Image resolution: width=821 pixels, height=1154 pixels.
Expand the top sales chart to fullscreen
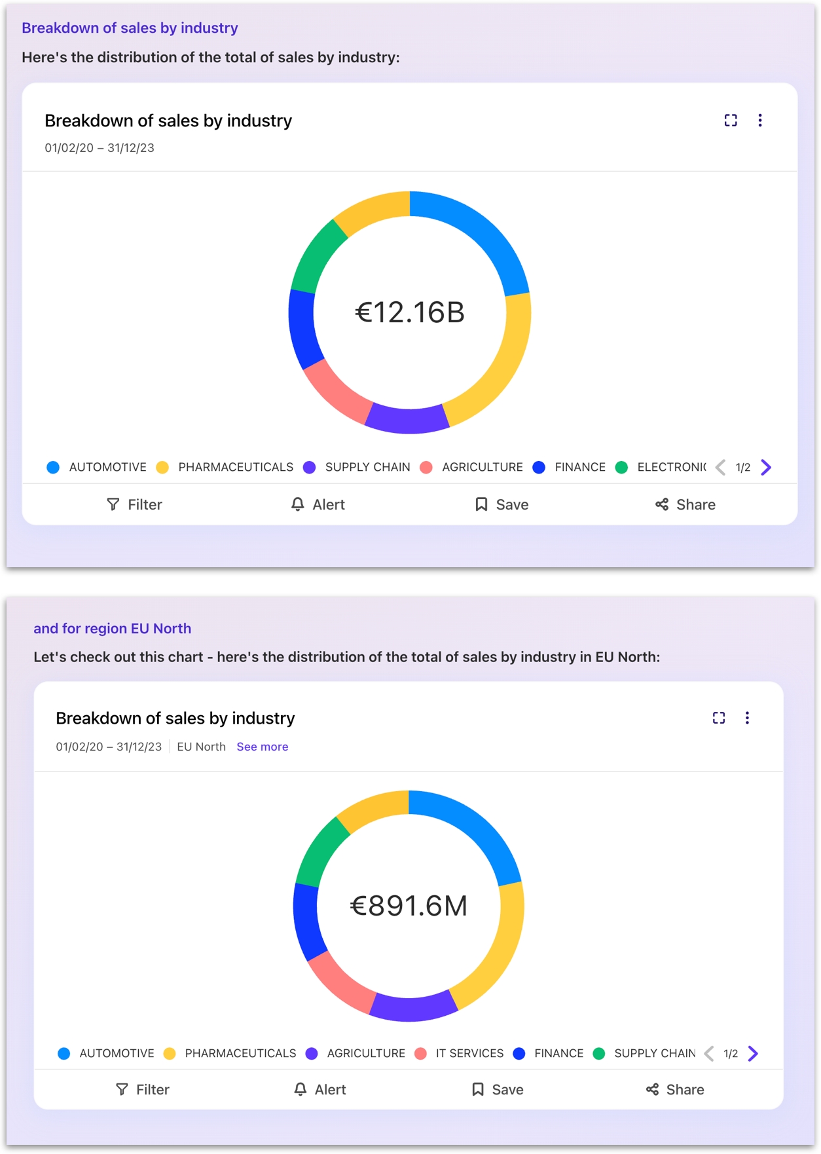tap(730, 121)
